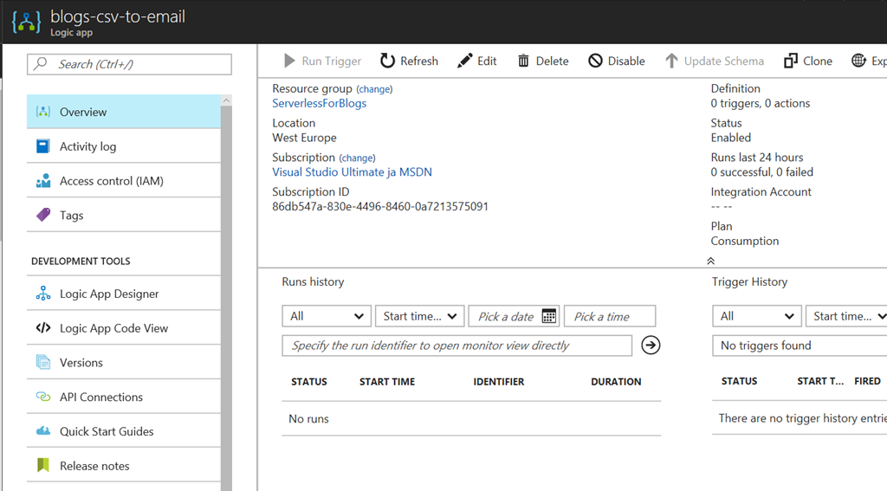887x491 pixels.
Task: Click the Refresh icon in the toolbar
Action: (388, 61)
